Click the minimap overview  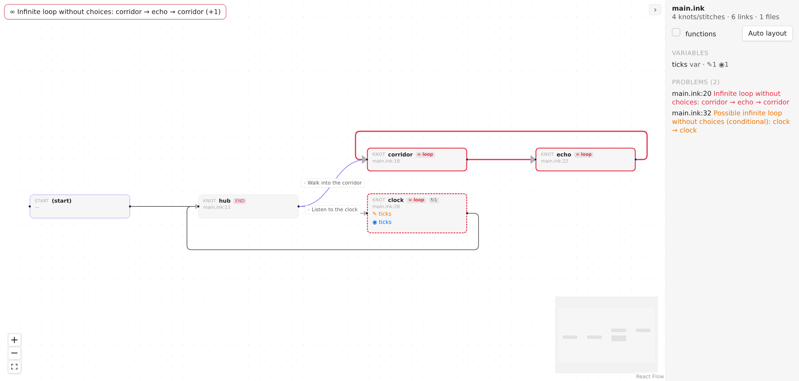point(606,335)
